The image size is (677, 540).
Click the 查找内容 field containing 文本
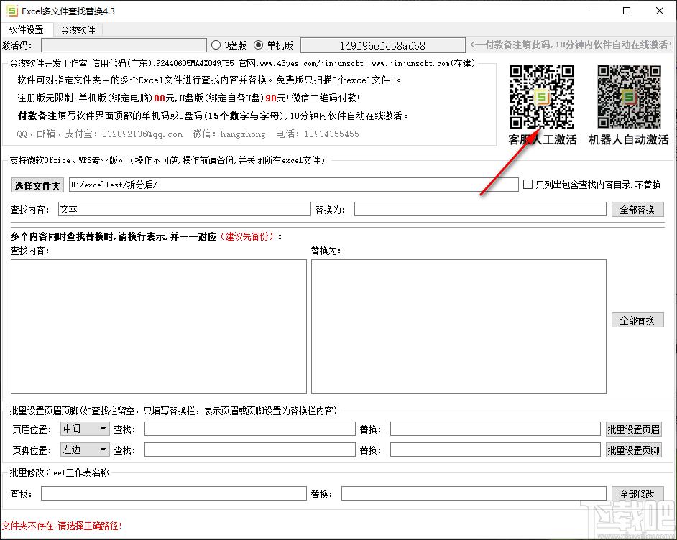185,209
